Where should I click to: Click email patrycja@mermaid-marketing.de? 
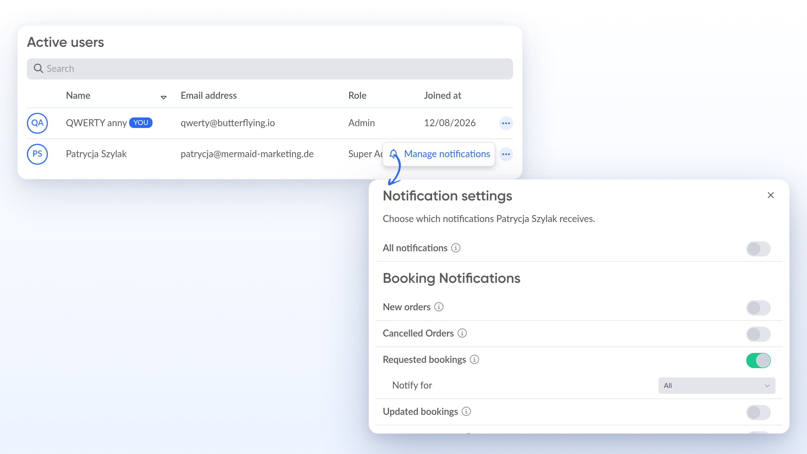click(247, 154)
